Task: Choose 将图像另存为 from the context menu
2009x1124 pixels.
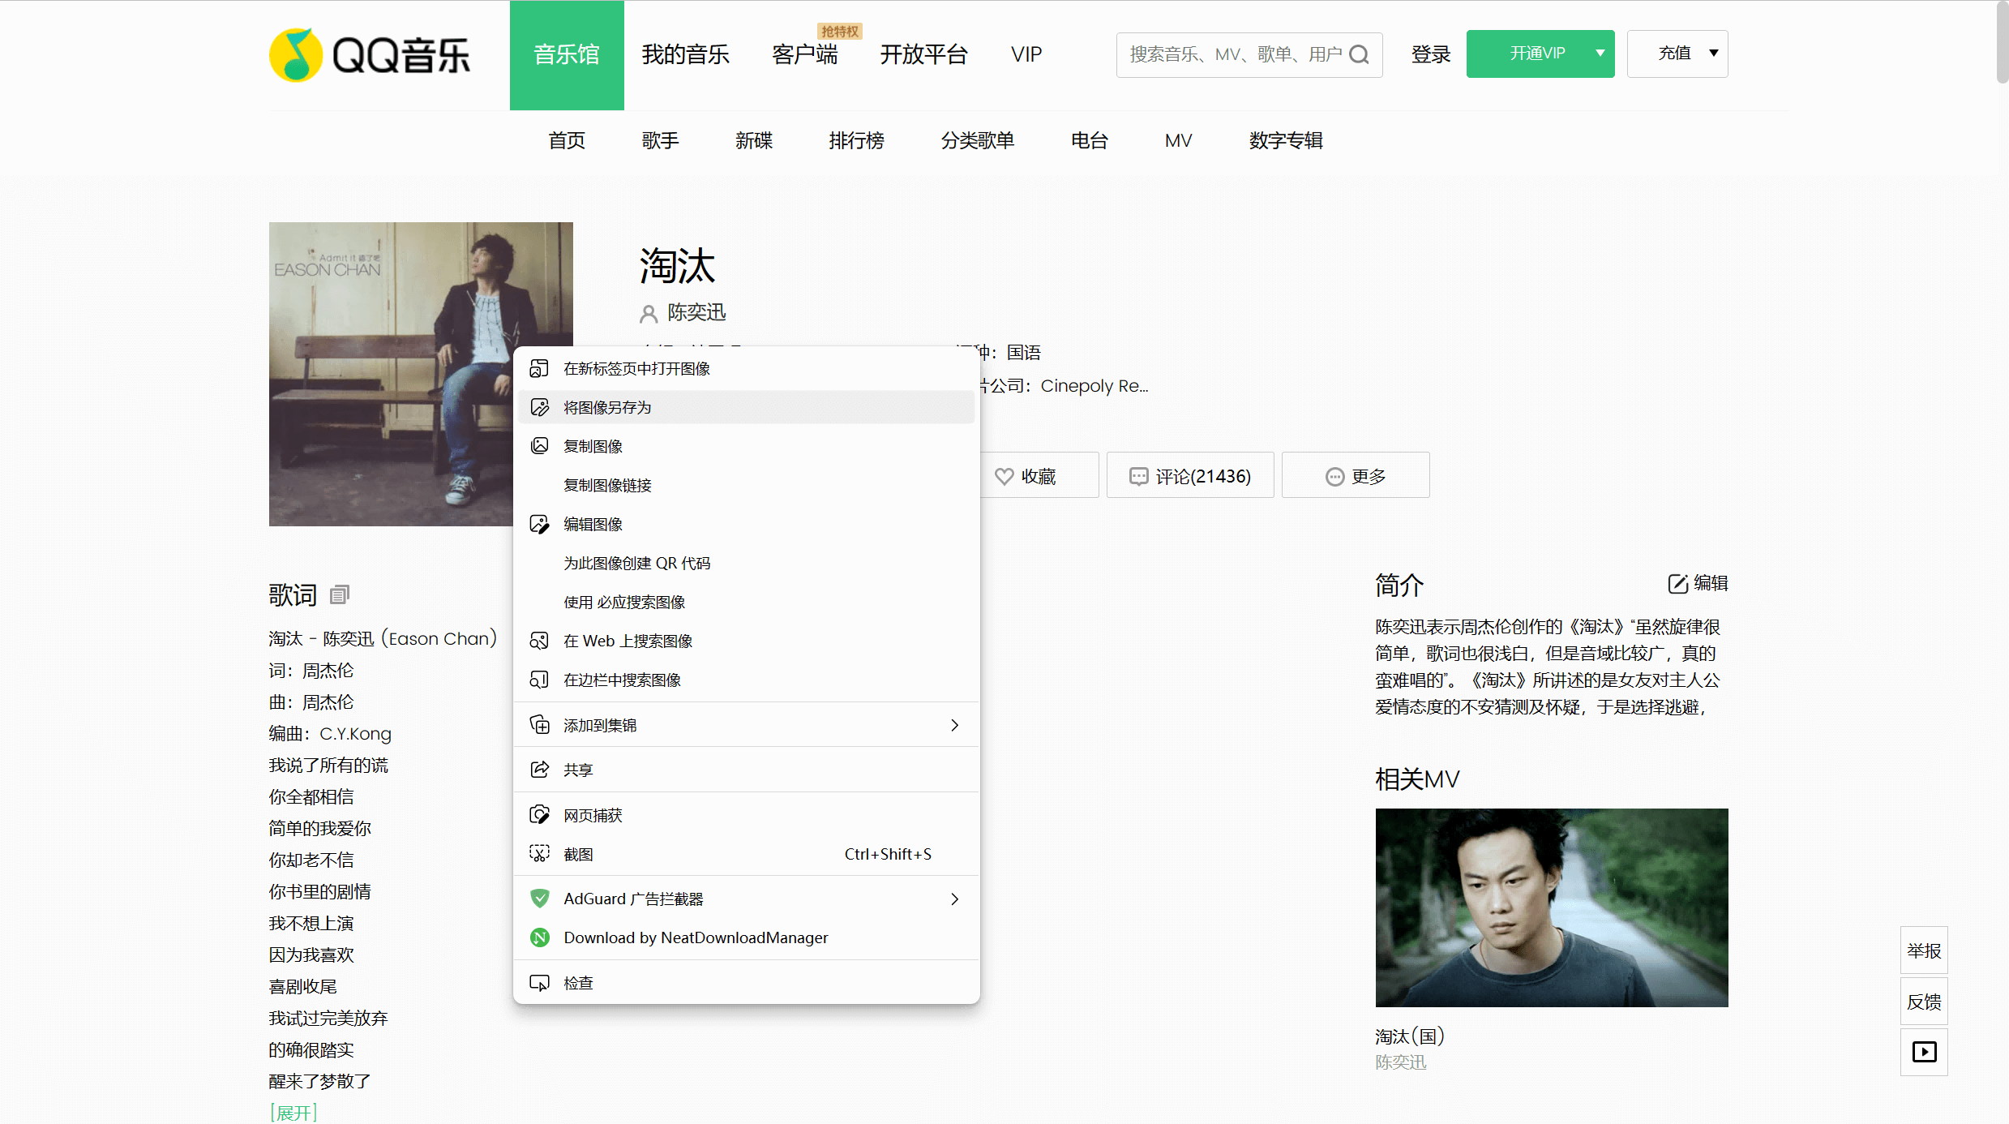Action: [607, 407]
